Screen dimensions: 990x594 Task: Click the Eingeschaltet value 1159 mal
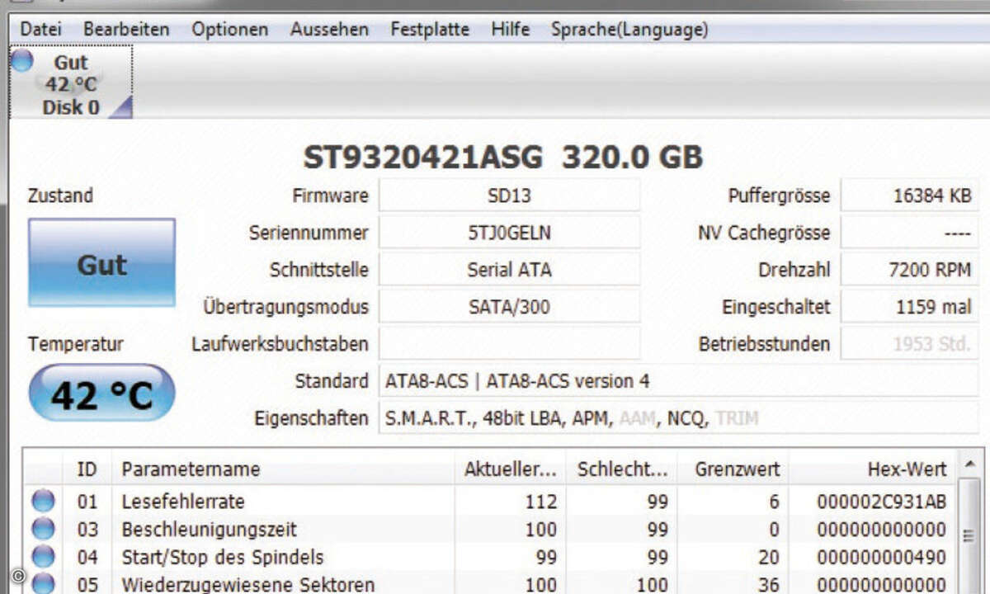(910, 307)
